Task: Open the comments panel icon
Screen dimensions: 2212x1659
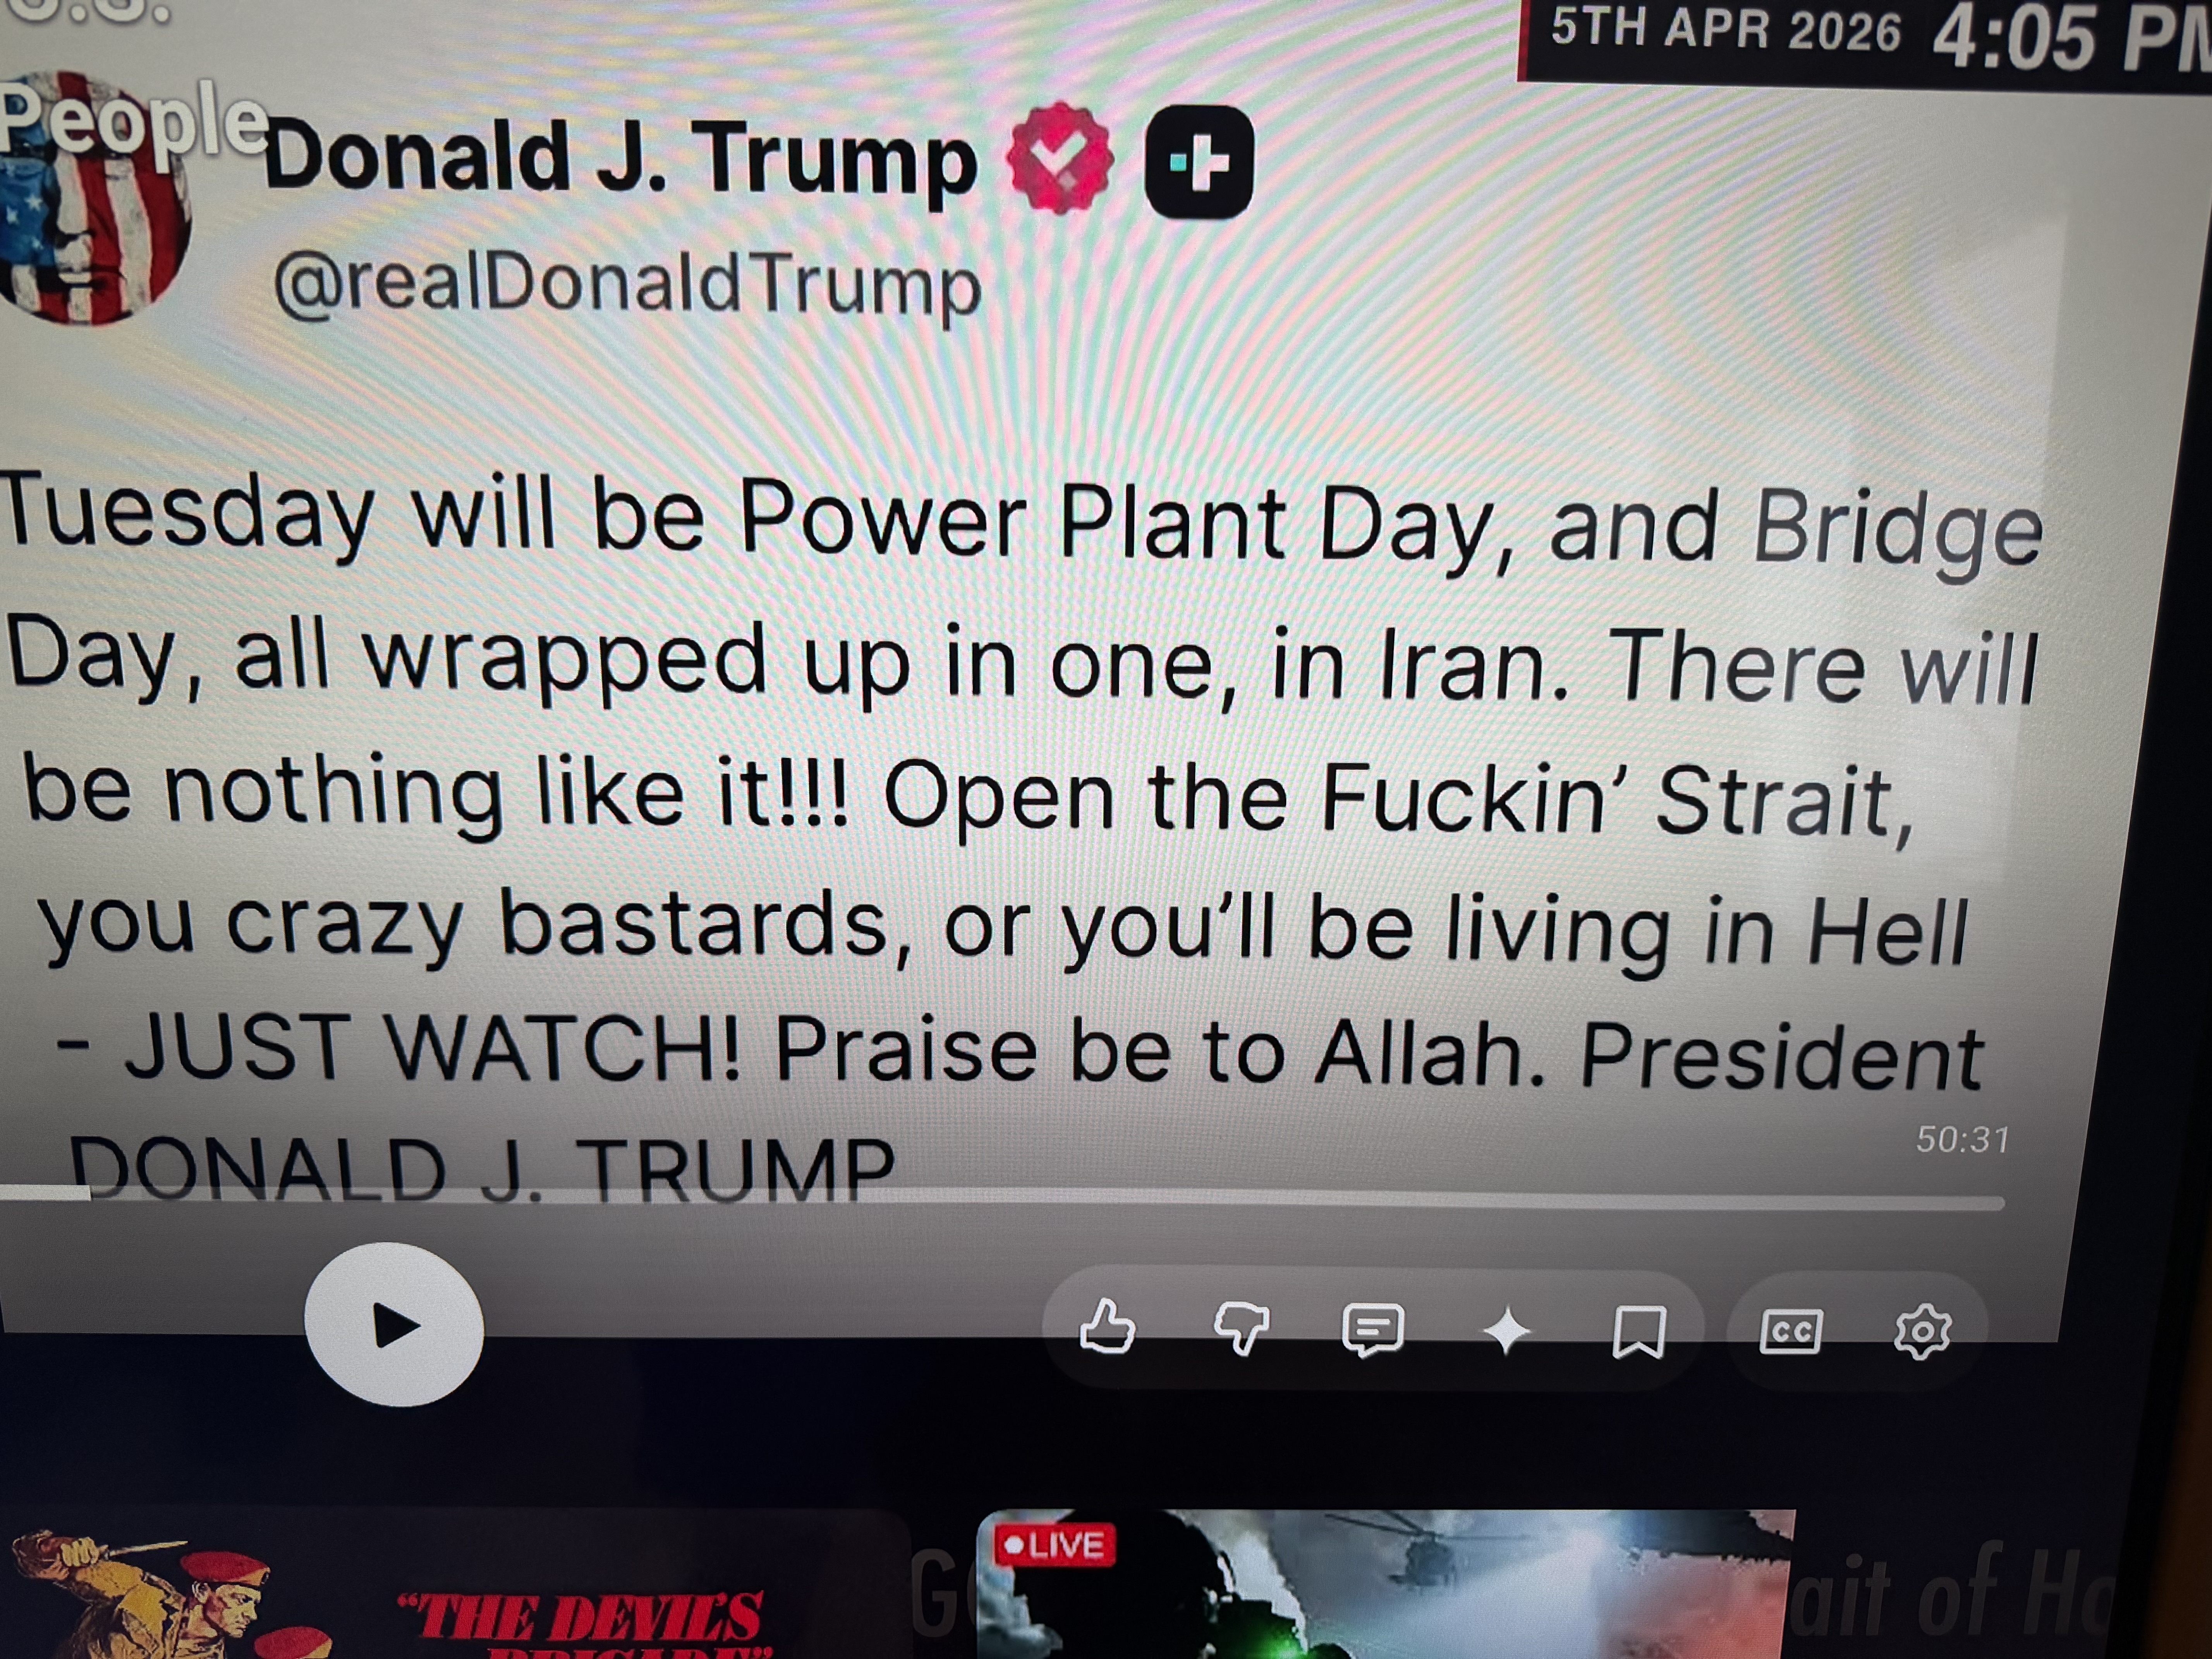Action: click(x=1373, y=1330)
